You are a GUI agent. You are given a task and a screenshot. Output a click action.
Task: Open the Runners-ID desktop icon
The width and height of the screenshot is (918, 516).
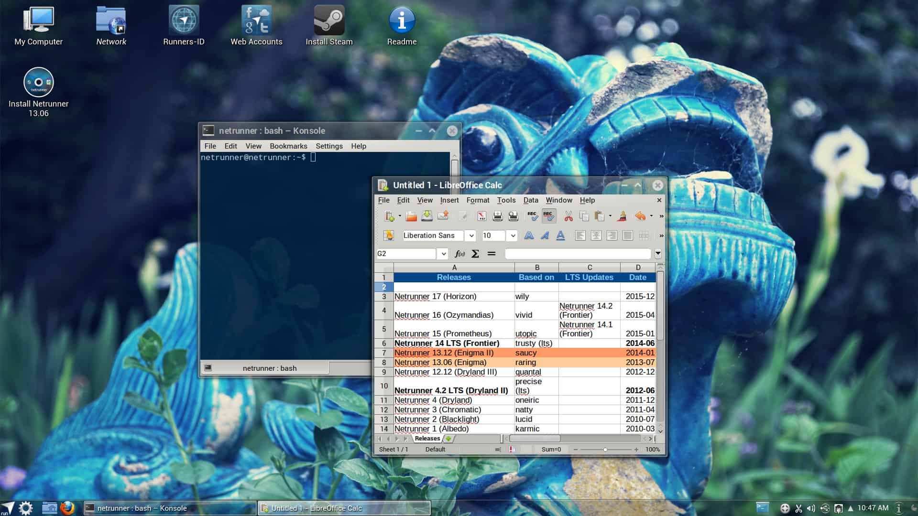tap(184, 26)
